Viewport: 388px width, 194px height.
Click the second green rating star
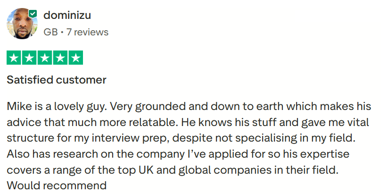29,58
